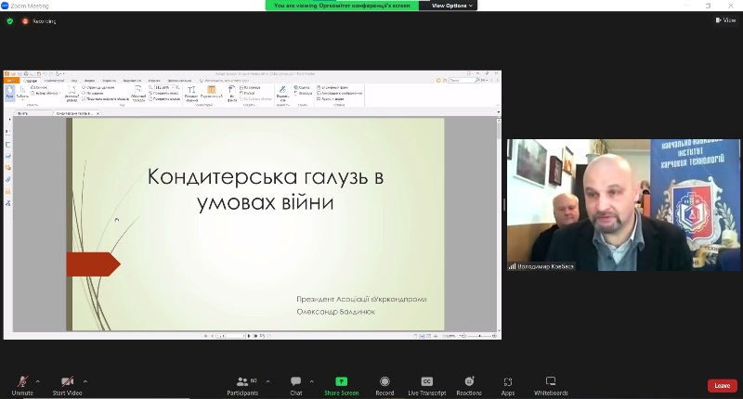Click the divider handle beside the speaker video
The width and height of the screenshot is (743, 399).
503,205
